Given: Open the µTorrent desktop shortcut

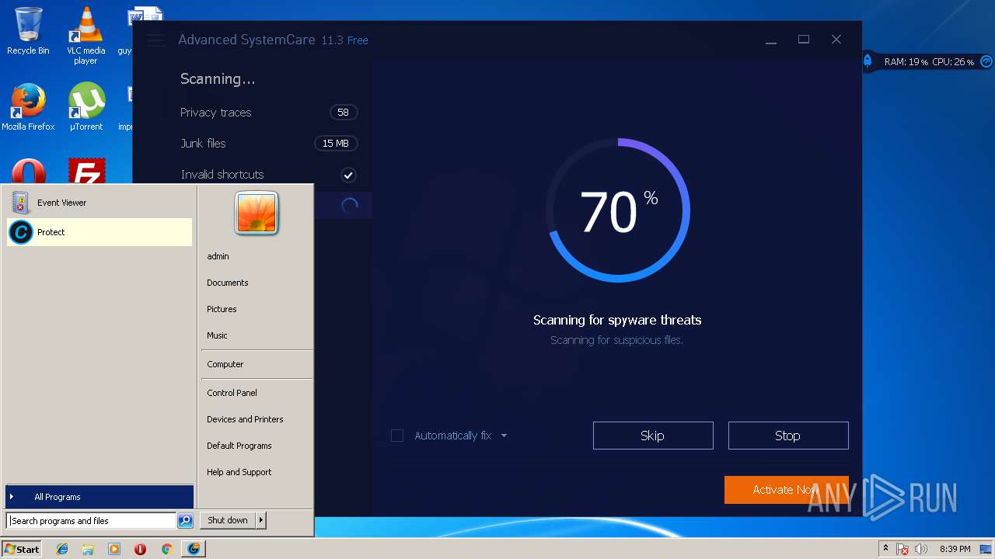Looking at the screenshot, I should (86, 107).
